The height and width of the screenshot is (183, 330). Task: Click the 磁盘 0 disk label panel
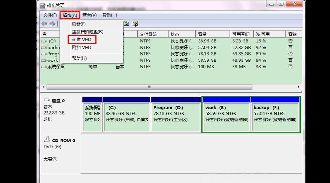coord(61,114)
